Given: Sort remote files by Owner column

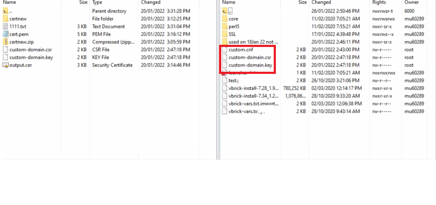Looking at the screenshot, I should point(412,3).
